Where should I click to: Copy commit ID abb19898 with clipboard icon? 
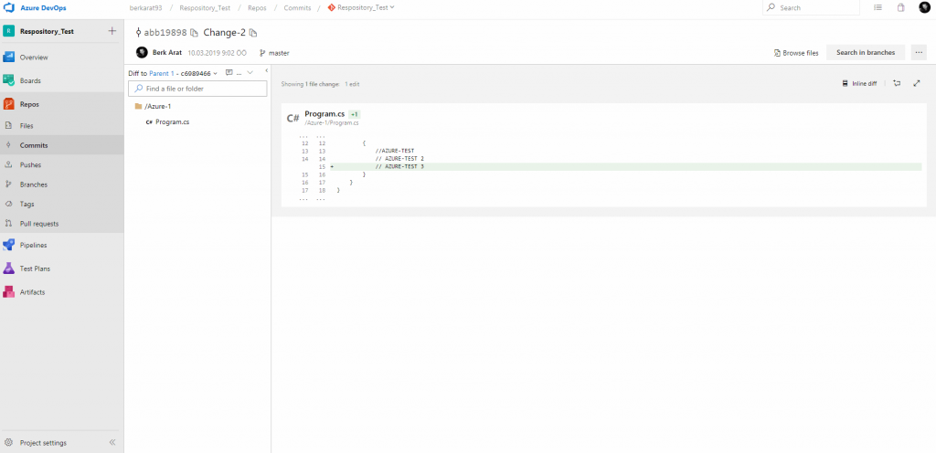[x=194, y=33]
